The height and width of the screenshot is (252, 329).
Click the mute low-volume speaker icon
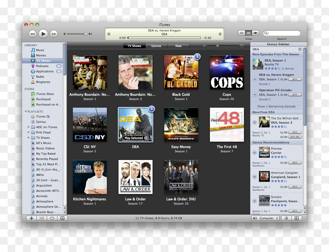pos(65,34)
